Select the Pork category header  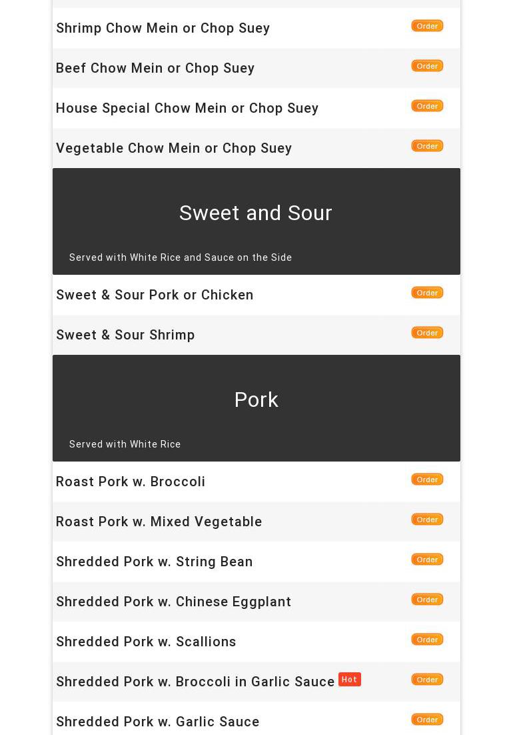tap(256, 400)
